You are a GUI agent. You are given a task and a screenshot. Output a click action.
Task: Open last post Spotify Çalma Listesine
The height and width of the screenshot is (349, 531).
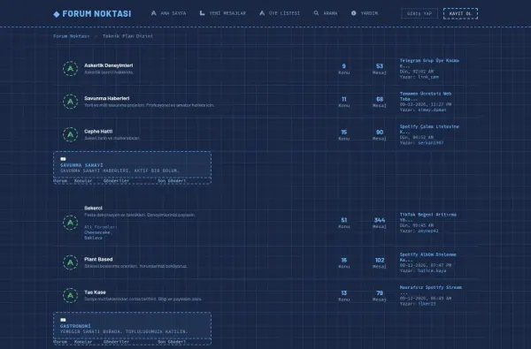coord(429,129)
